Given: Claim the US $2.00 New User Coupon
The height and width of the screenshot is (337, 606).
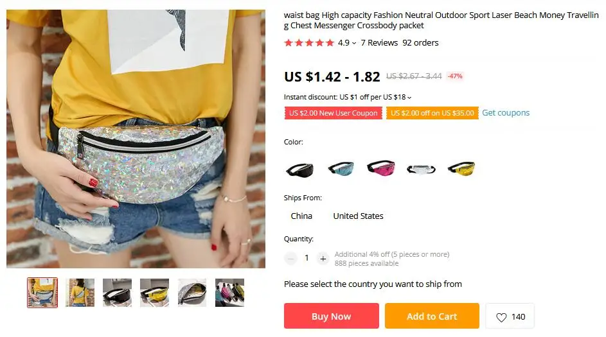Looking at the screenshot, I should pos(333,113).
